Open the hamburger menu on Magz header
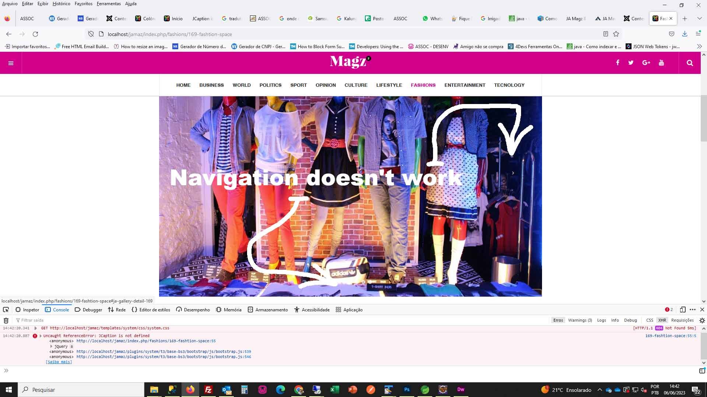This screenshot has height=397, width=707. click(11, 63)
